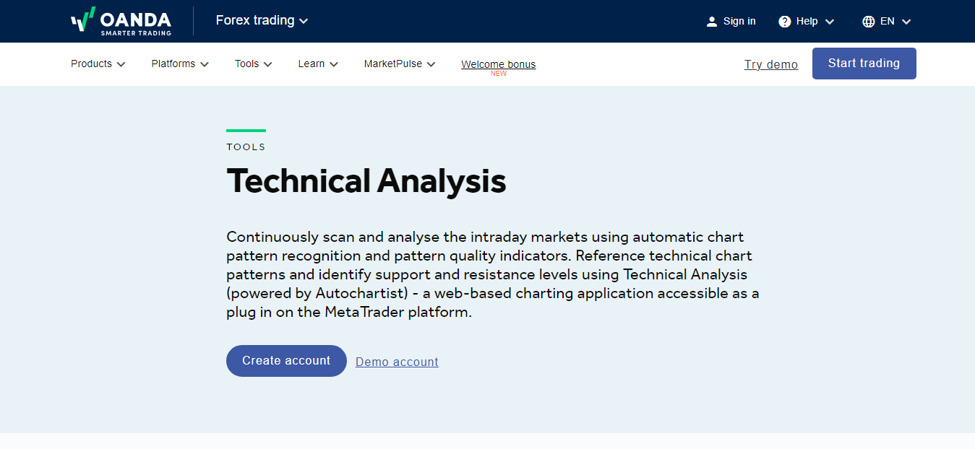The image size is (975, 449).
Task: Open the Platforms menu
Action: [x=180, y=64]
